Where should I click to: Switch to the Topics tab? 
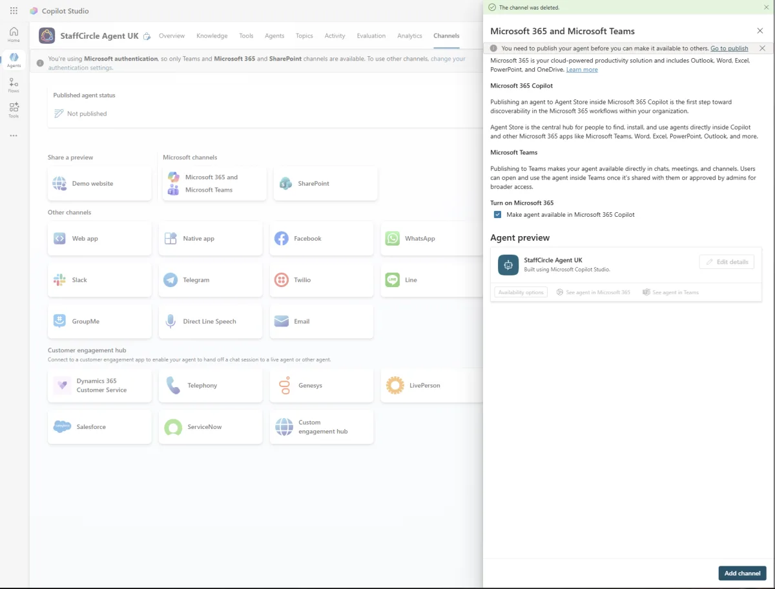tap(304, 36)
